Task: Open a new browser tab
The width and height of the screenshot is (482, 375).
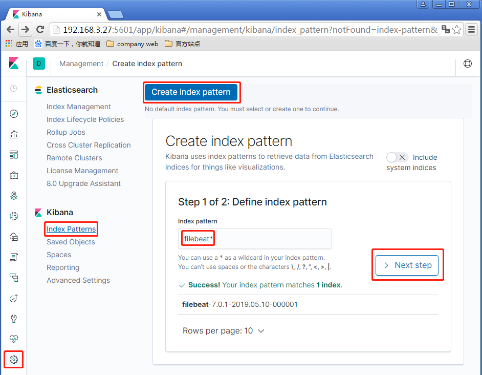Action: click(116, 14)
